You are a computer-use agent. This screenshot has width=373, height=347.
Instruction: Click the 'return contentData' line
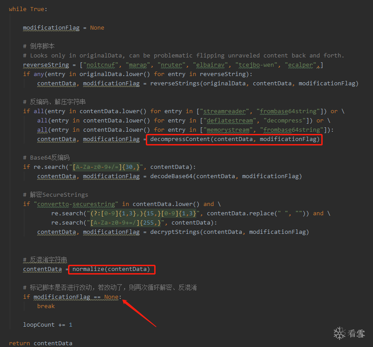pyautogui.click(x=41, y=343)
